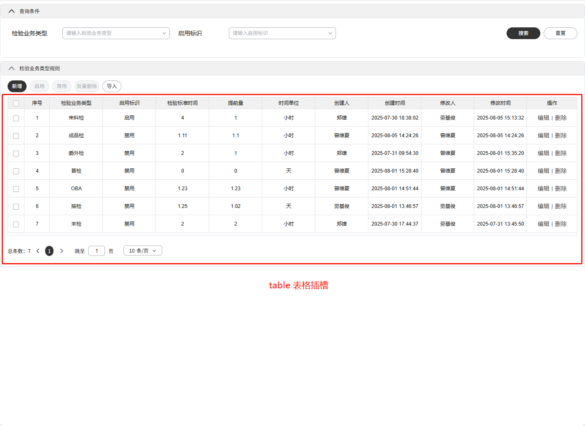This screenshot has height=426, width=585.
Task: Select the checkbox for OBA row
Action: click(16, 189)
